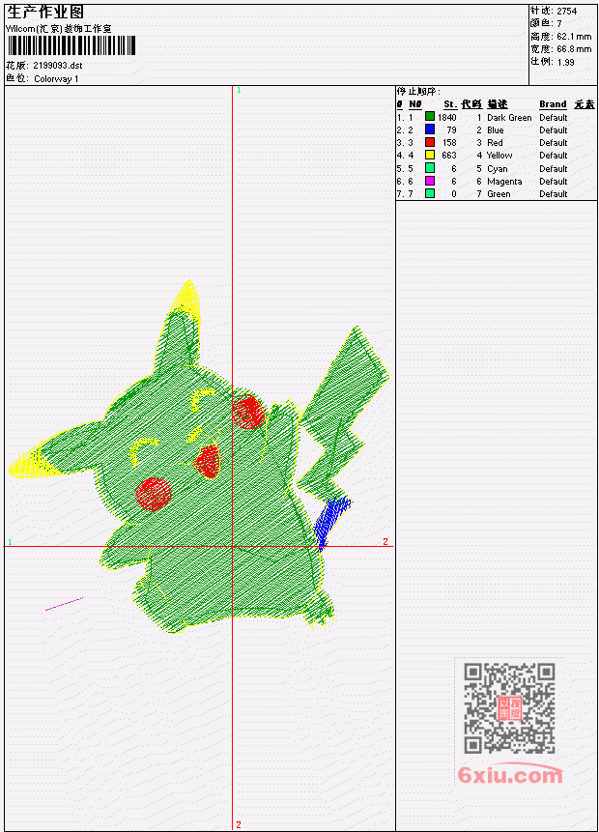Screen dimensions: 599x832
Task: Click the Red thread color swatch
Action: pos(430,142)
